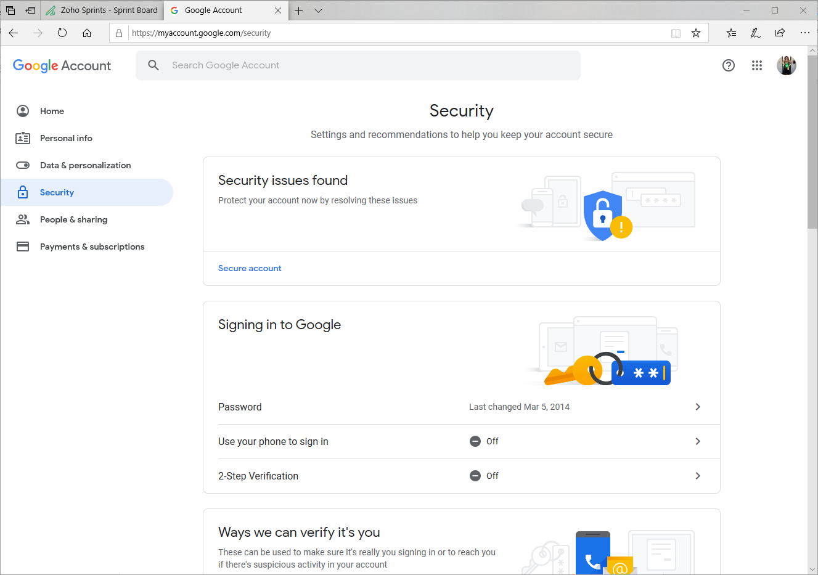Click the Ways we can verify it's you heading
Image resolution: width=818 pixels, height=575 pixels.
coord(299,532)
